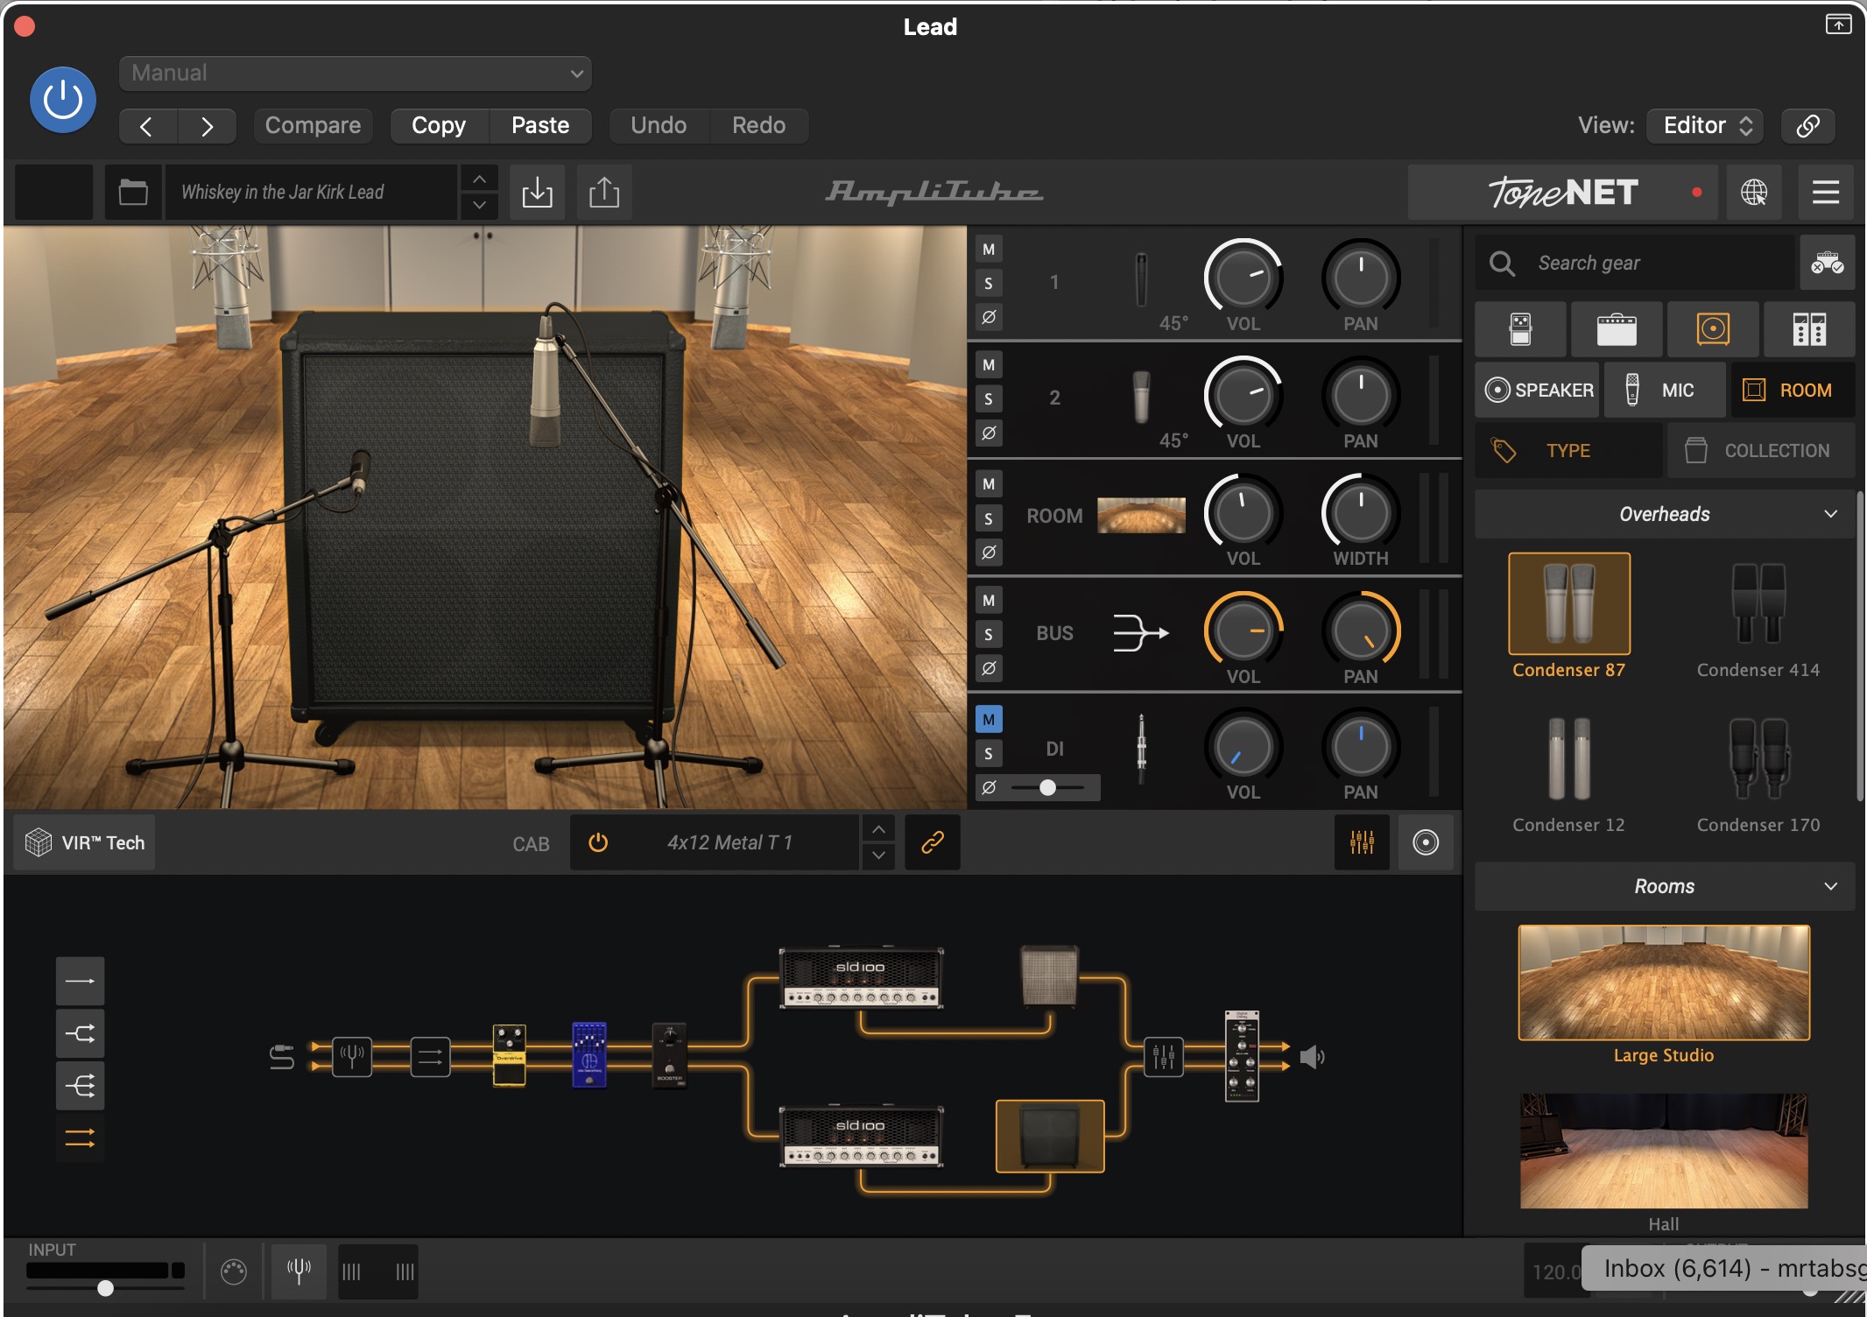Click the tuner icon in bottom bar
This screenshot has width=1867, height=1317.
pyautogui.click(x=299, y=1271)
